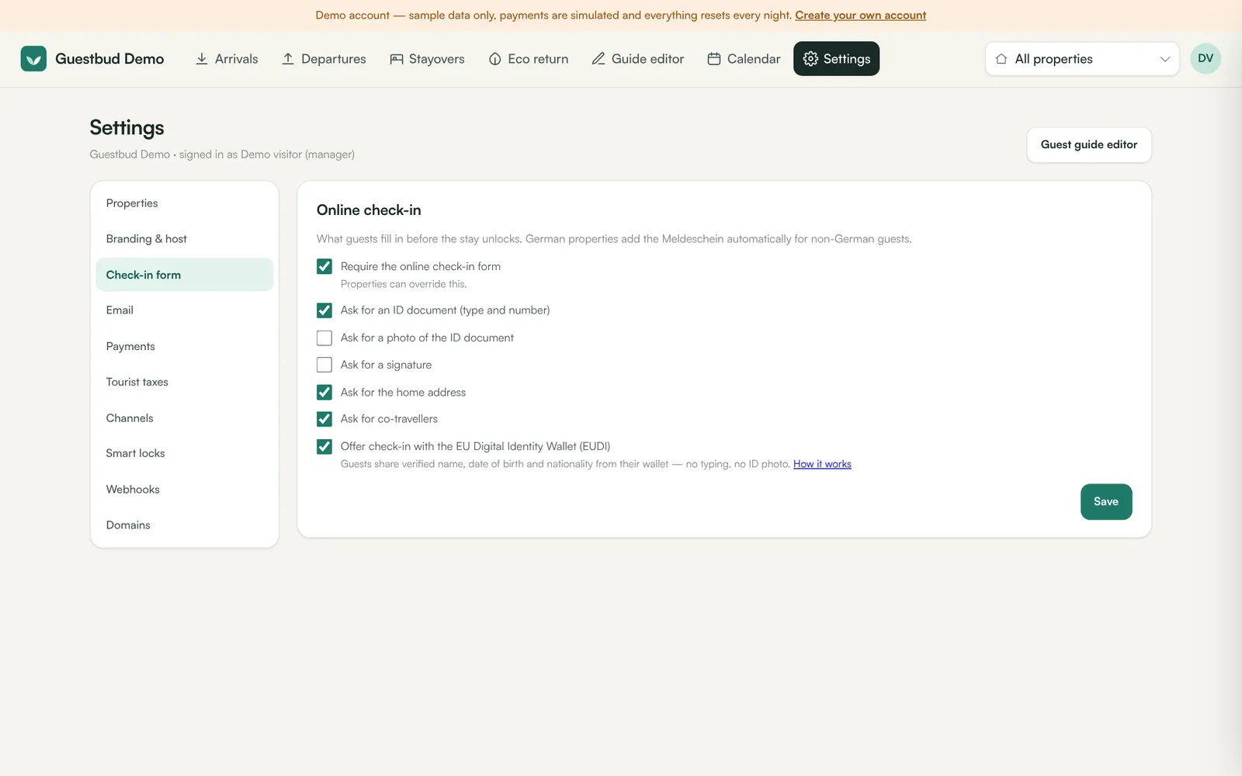Click the Online check-in heading
Image resolution: width=1242 pixels, height=776 pixels.
coord(369,210)
